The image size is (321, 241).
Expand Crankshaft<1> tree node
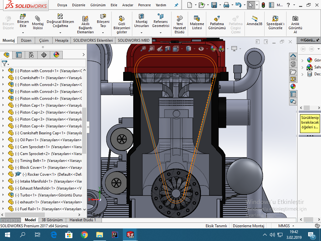coord(3,78)
